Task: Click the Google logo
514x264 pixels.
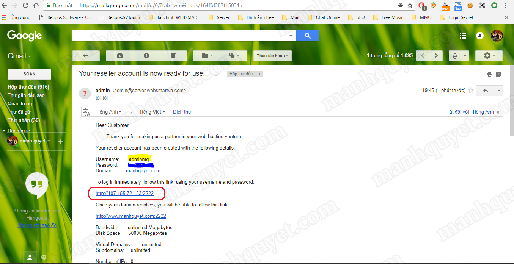Action: click(24, 36)
